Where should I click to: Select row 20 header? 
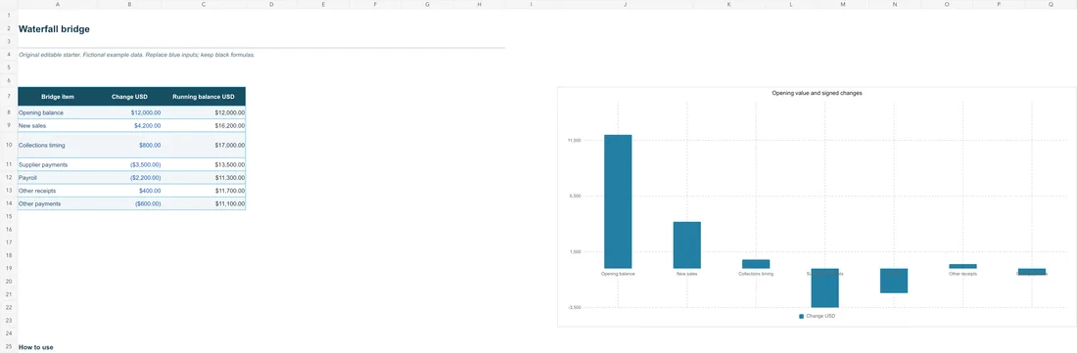[x=8, y=281]
